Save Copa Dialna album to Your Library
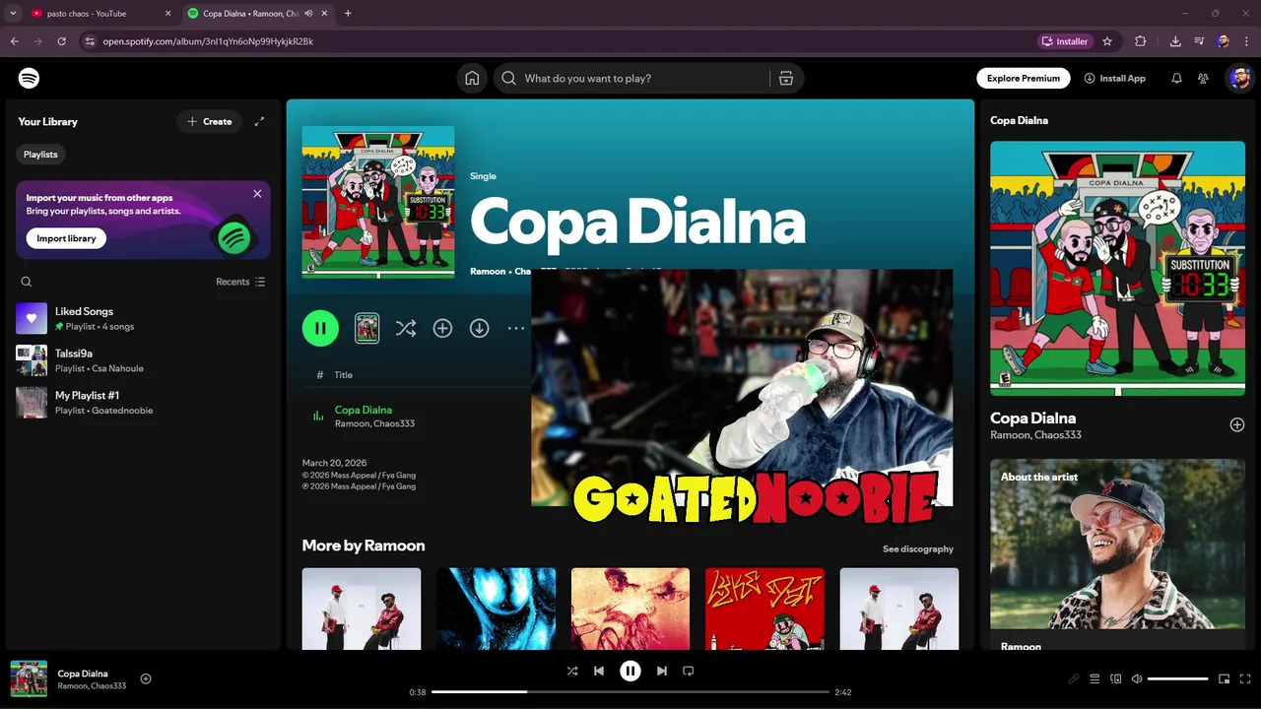Screen dimensions: 1261x709 pos(442,328)
